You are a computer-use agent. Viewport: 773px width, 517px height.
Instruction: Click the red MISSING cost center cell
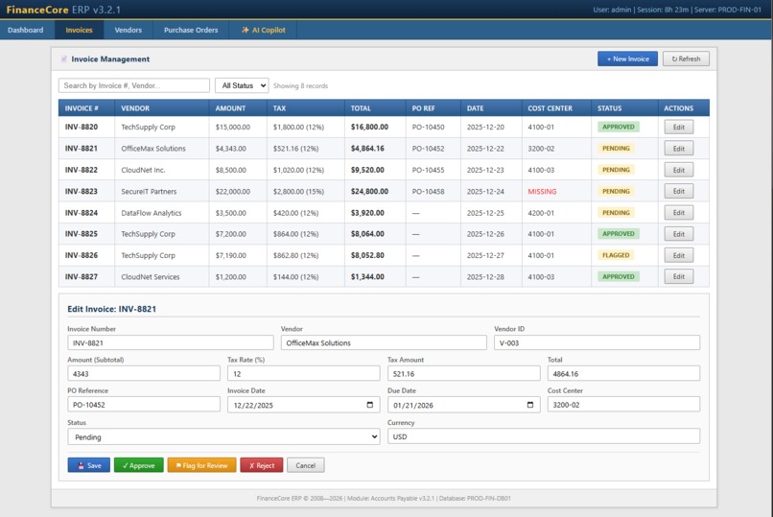542,191
